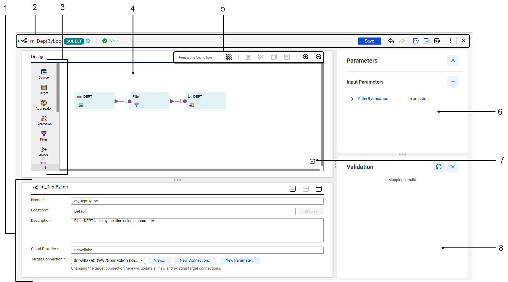Select the Filter transformation in palette
Screen dimensions: 508x282
coord(44,136)
